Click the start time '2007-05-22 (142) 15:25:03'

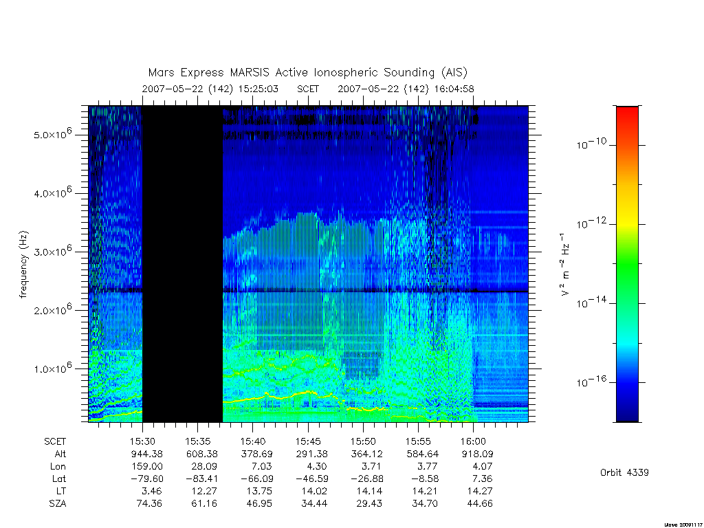(x=210, y=89)
